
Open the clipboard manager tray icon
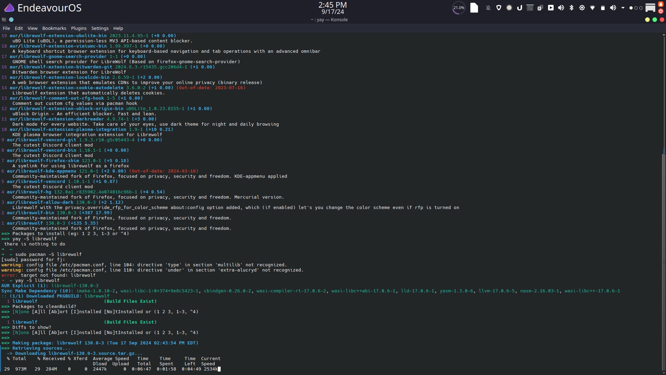click(x=540, y=8)
